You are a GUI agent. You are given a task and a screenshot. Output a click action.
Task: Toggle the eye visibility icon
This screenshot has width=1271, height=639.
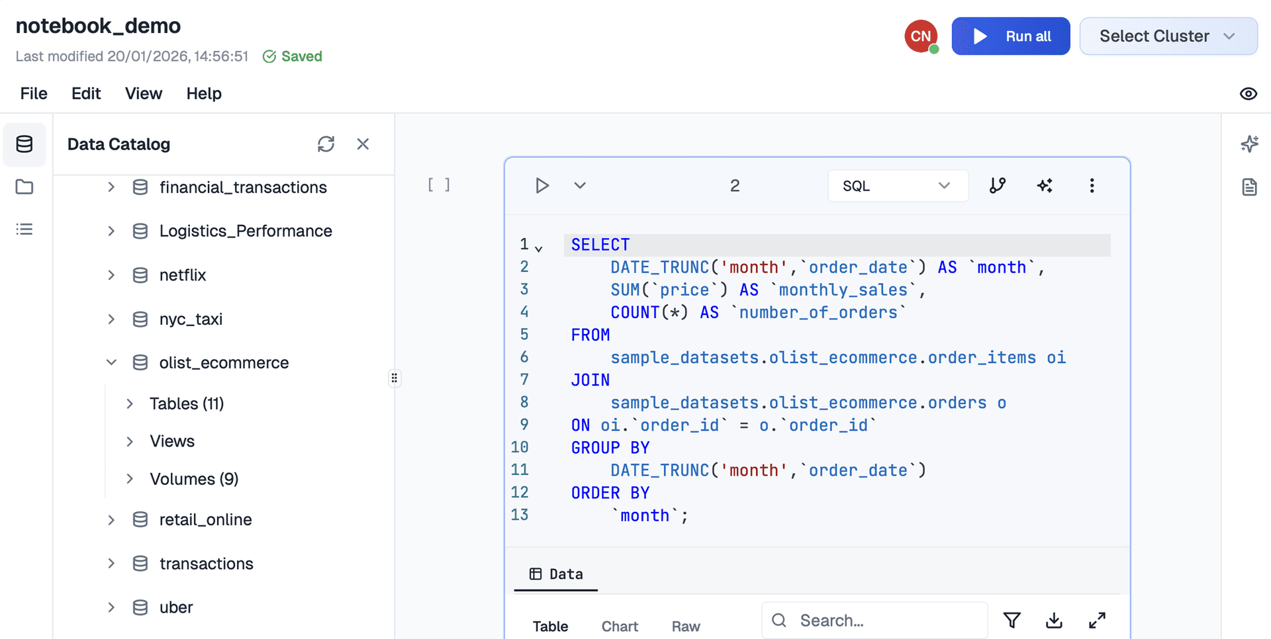(x=1248, y=94)
